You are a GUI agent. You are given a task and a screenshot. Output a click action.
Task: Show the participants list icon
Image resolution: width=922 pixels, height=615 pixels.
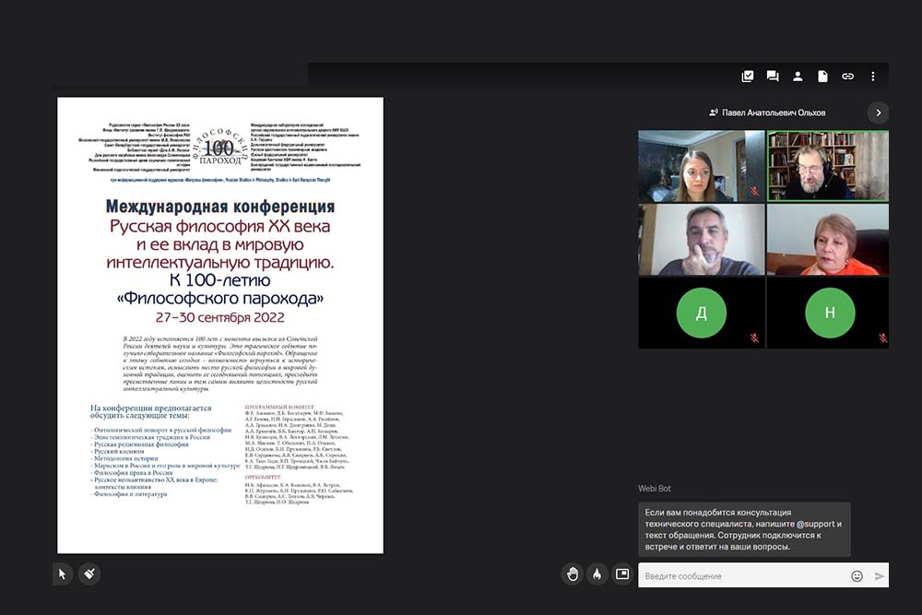pyautogui.click(x=798, y=77)
